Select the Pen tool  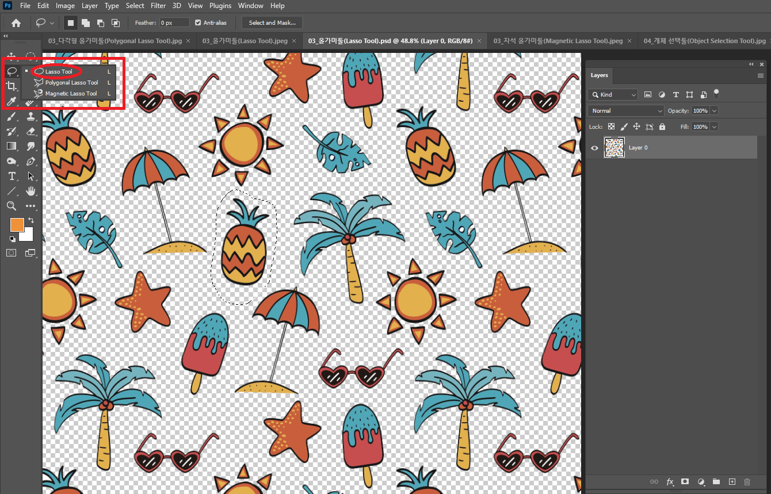pos(31,161)
